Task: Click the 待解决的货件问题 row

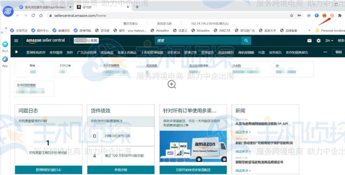Action: pos(121,136)
